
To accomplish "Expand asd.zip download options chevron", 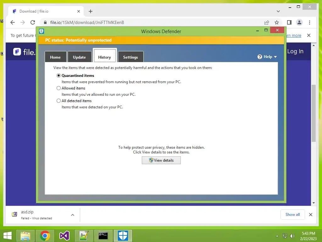I will point(73,215).
